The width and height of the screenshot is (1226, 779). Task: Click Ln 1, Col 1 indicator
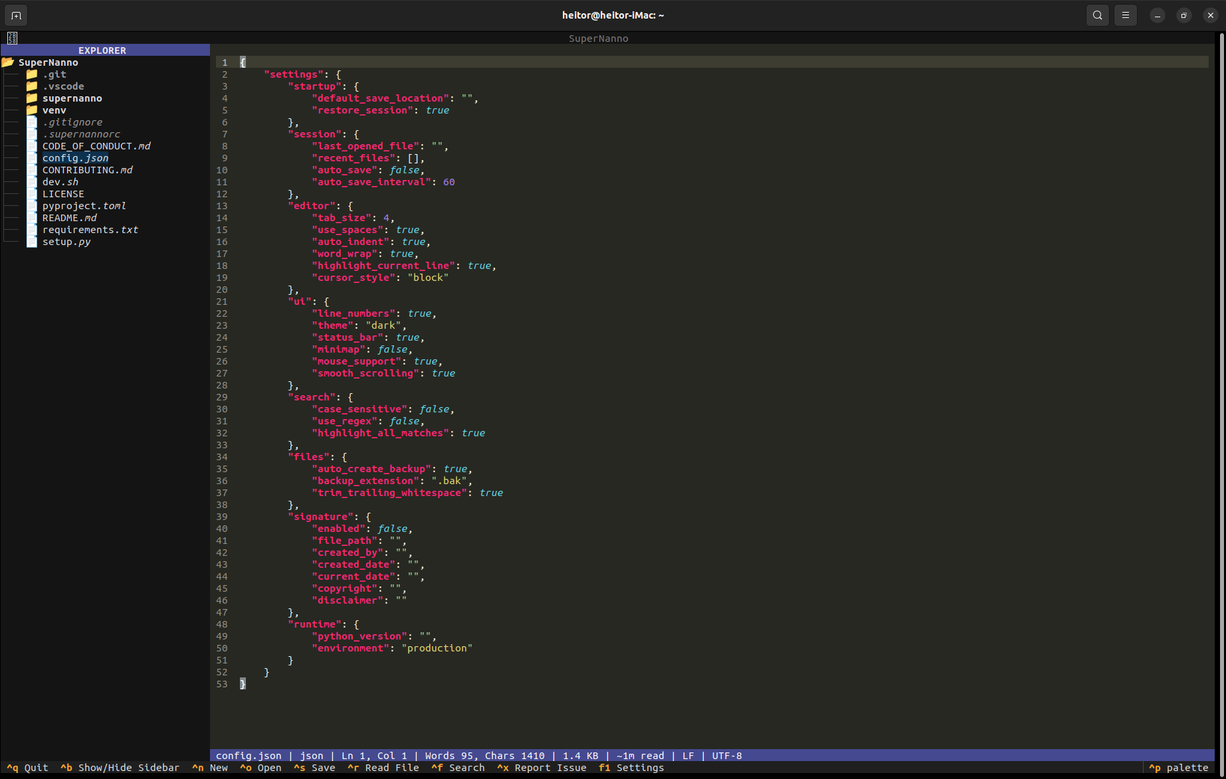(374, 756)
